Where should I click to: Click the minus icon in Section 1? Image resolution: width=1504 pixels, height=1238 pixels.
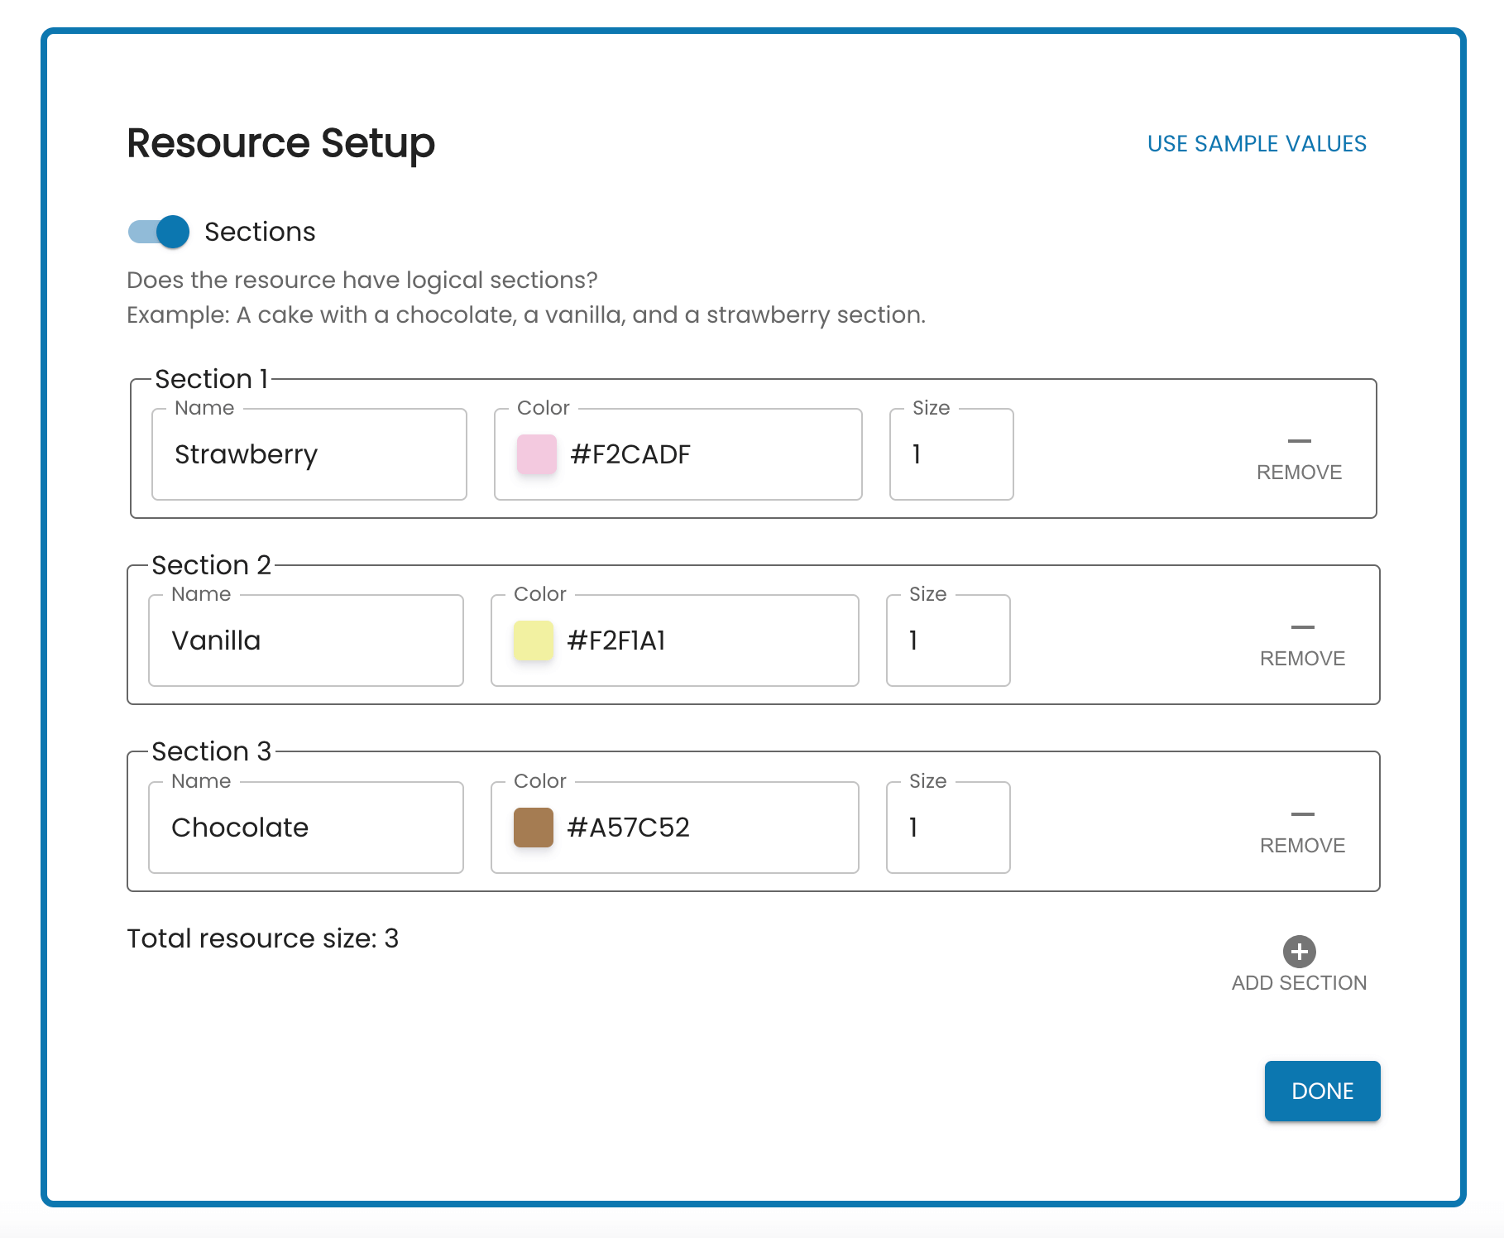pyautogui.click(x=1299, y=441)
